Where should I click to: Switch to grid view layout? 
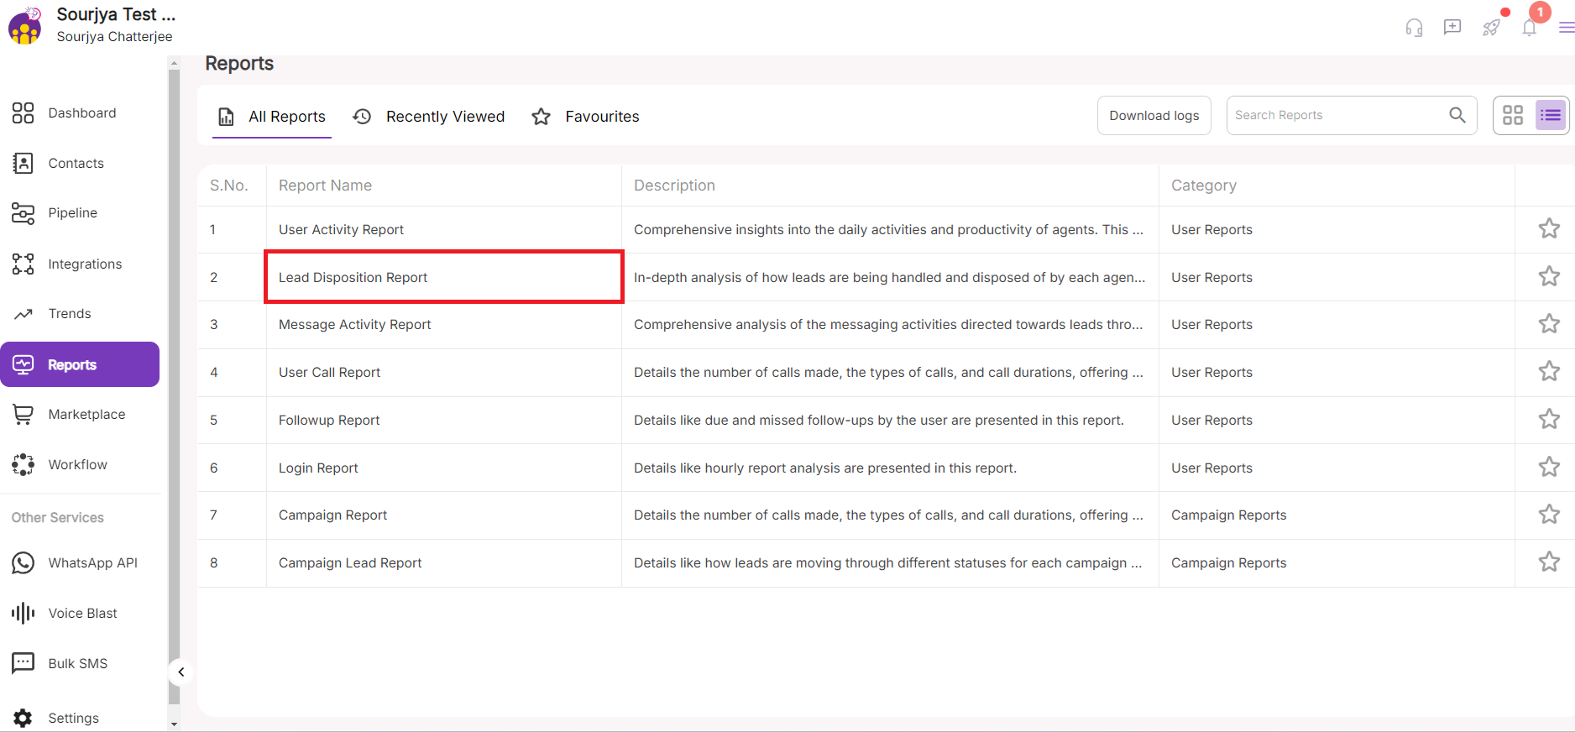point(1513,115)
